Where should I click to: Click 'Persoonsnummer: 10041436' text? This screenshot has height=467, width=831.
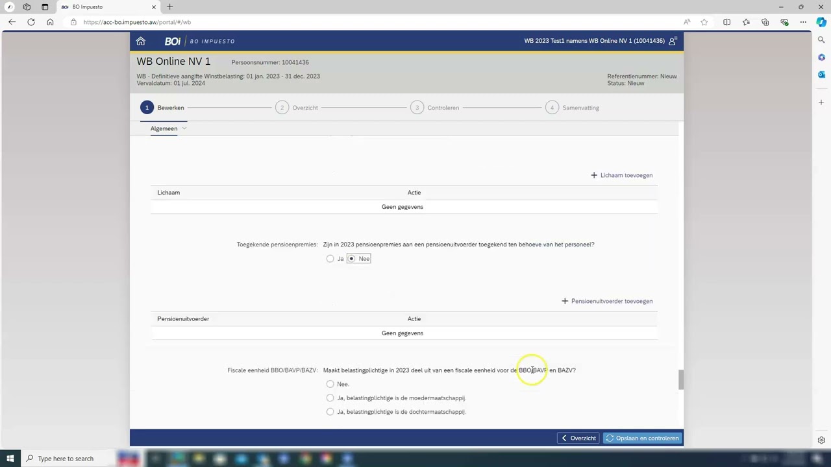click(x=270, y=62)
